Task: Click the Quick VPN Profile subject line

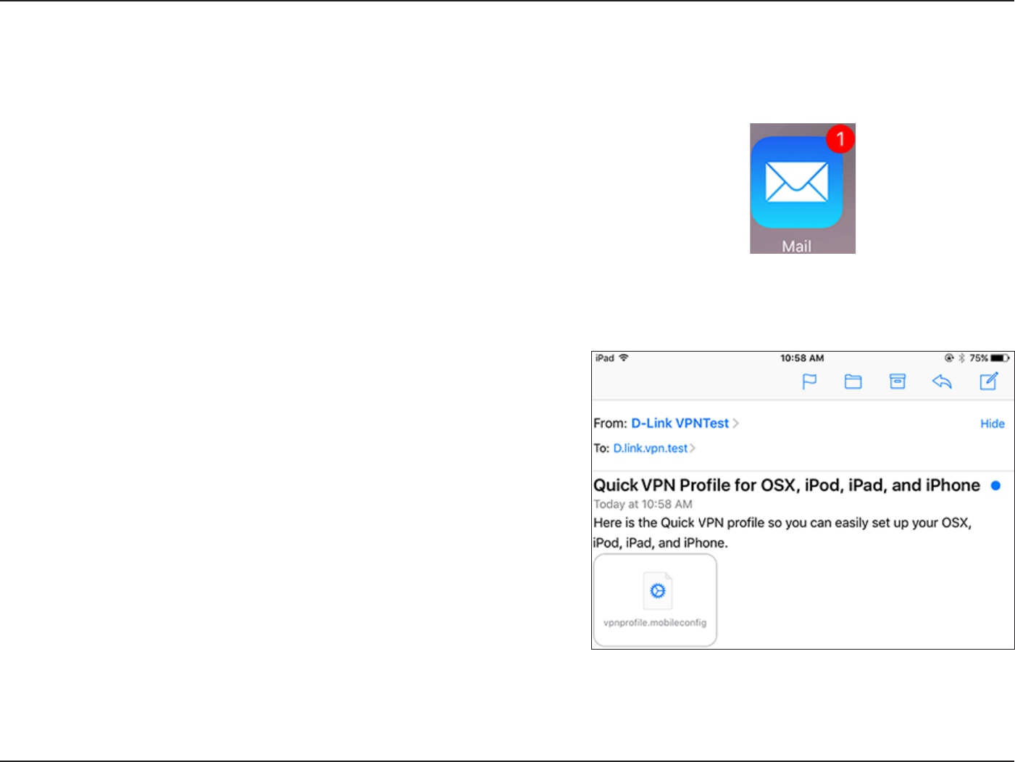Action: point(787,485)
